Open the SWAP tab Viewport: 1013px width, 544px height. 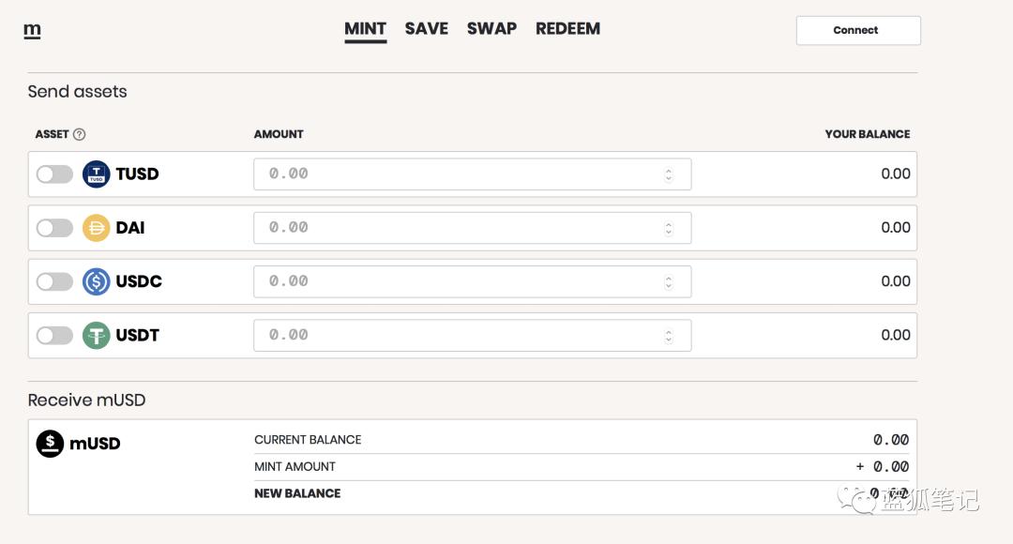coord(491,29)
